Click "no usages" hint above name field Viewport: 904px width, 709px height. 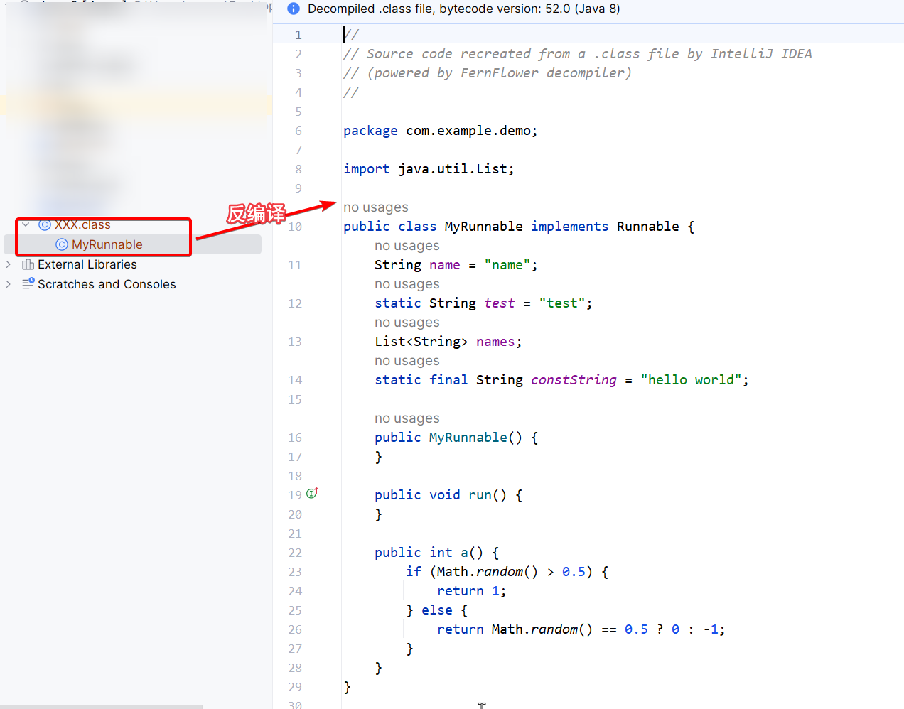407,246
